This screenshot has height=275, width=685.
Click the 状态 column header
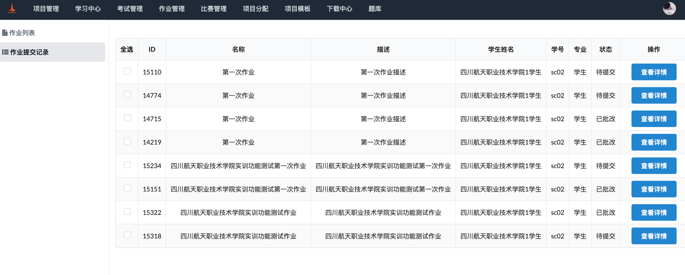(606, 49)
